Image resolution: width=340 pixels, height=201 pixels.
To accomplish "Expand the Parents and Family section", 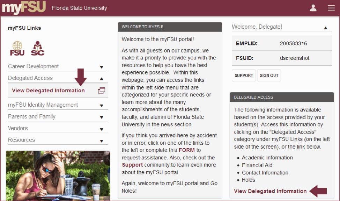I will 102,117.
